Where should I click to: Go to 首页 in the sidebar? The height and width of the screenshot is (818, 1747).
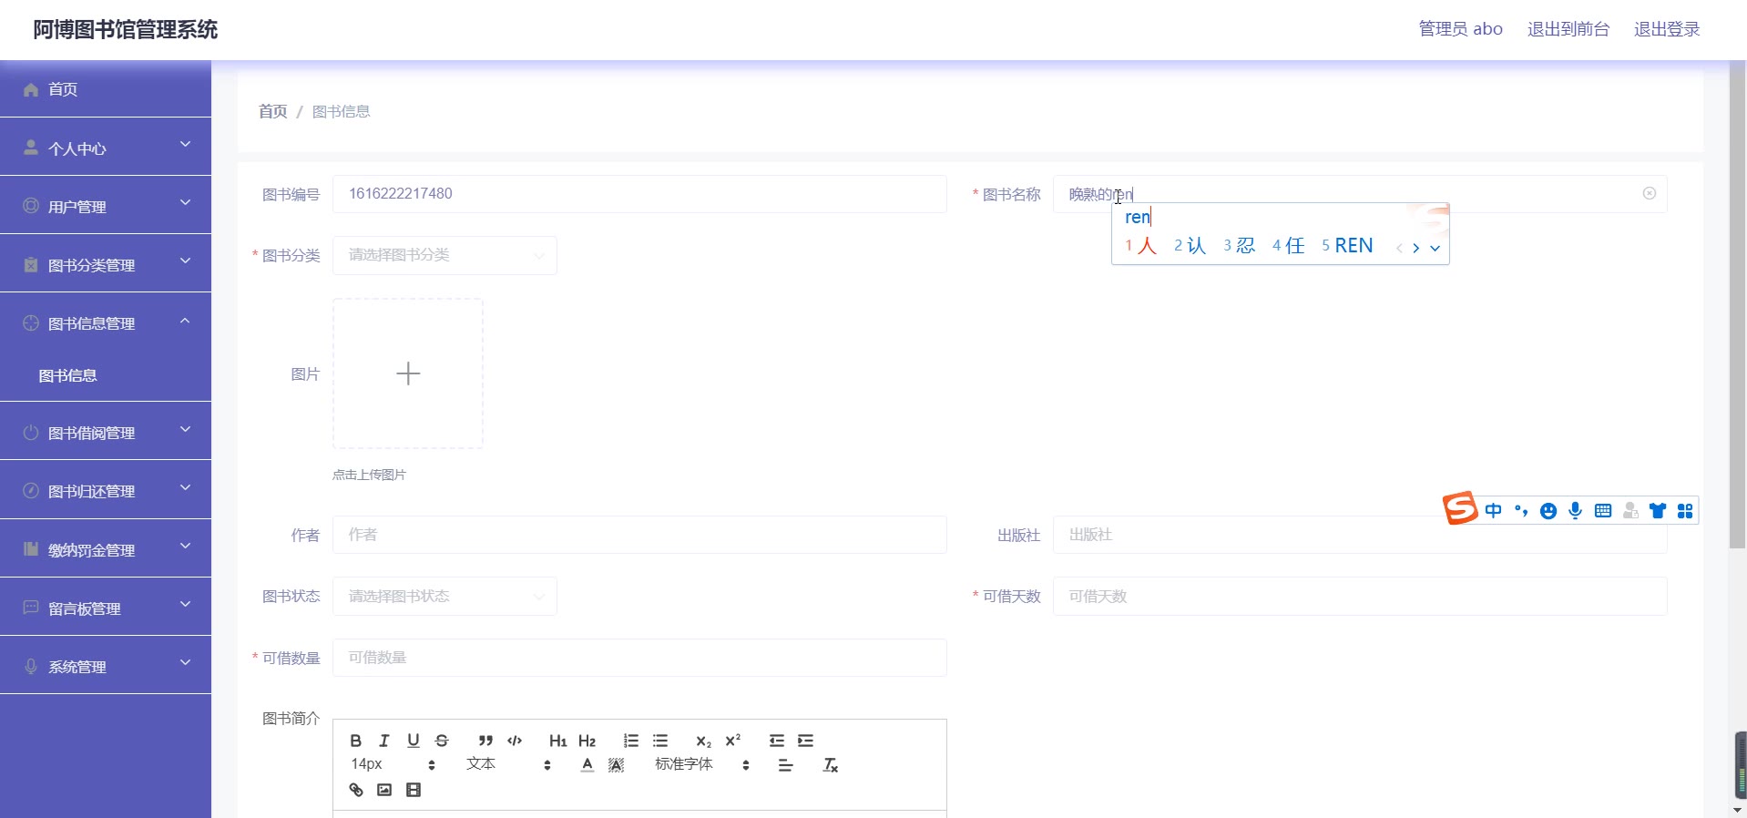point(106,88)
